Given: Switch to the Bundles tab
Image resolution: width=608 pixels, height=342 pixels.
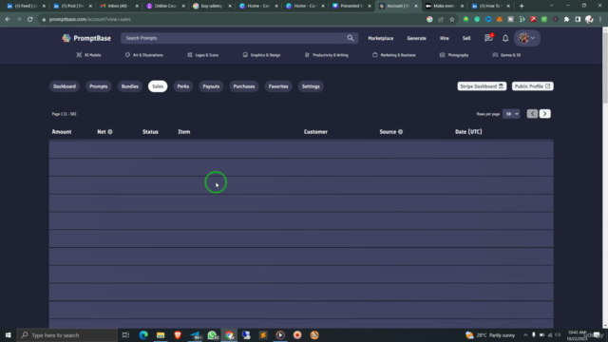Looking at the screenshot, I should pos(130,86).
